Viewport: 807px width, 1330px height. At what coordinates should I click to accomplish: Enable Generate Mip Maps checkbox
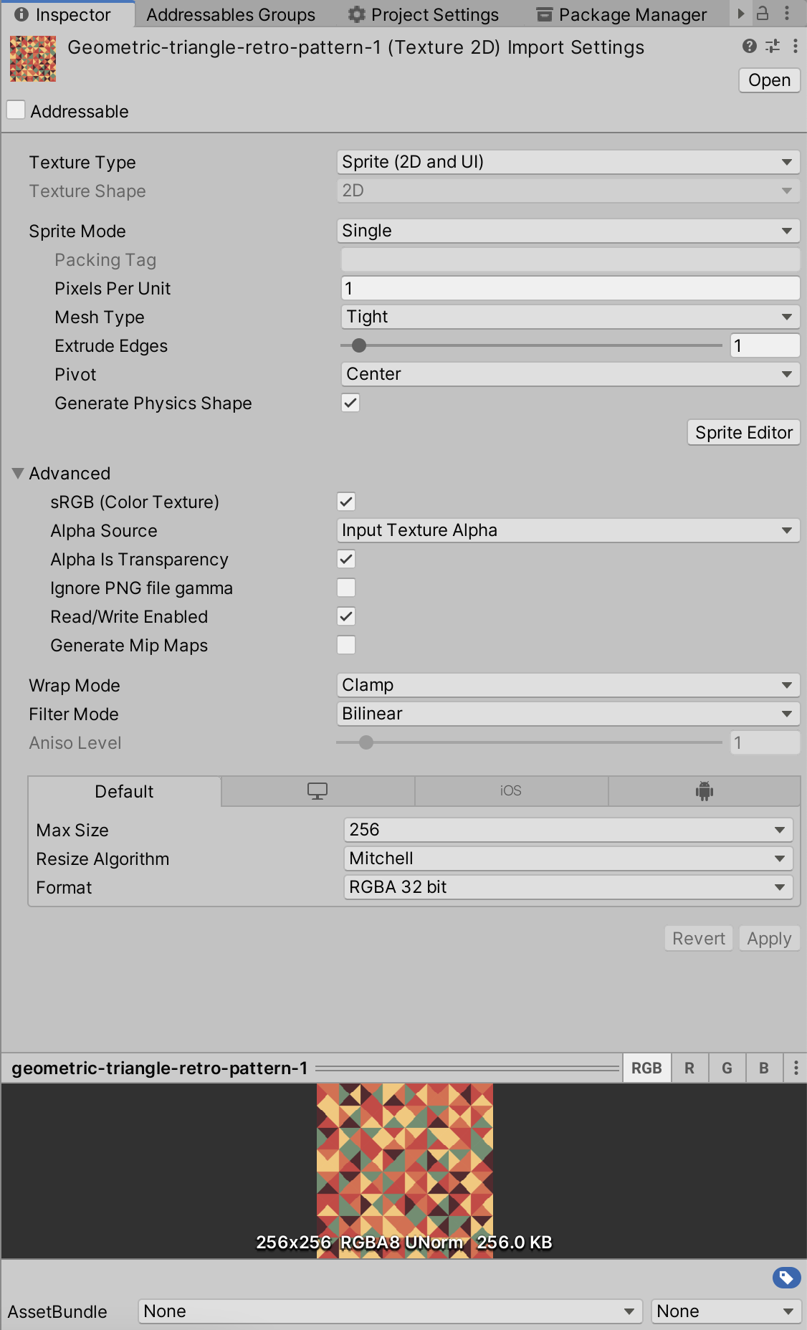click(x=346, y=645)
